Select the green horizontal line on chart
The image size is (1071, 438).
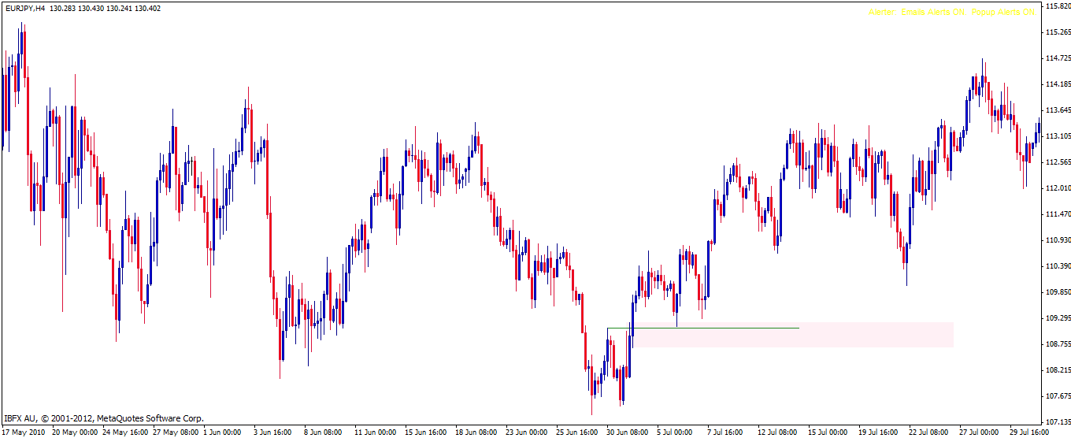pos(709,328)
